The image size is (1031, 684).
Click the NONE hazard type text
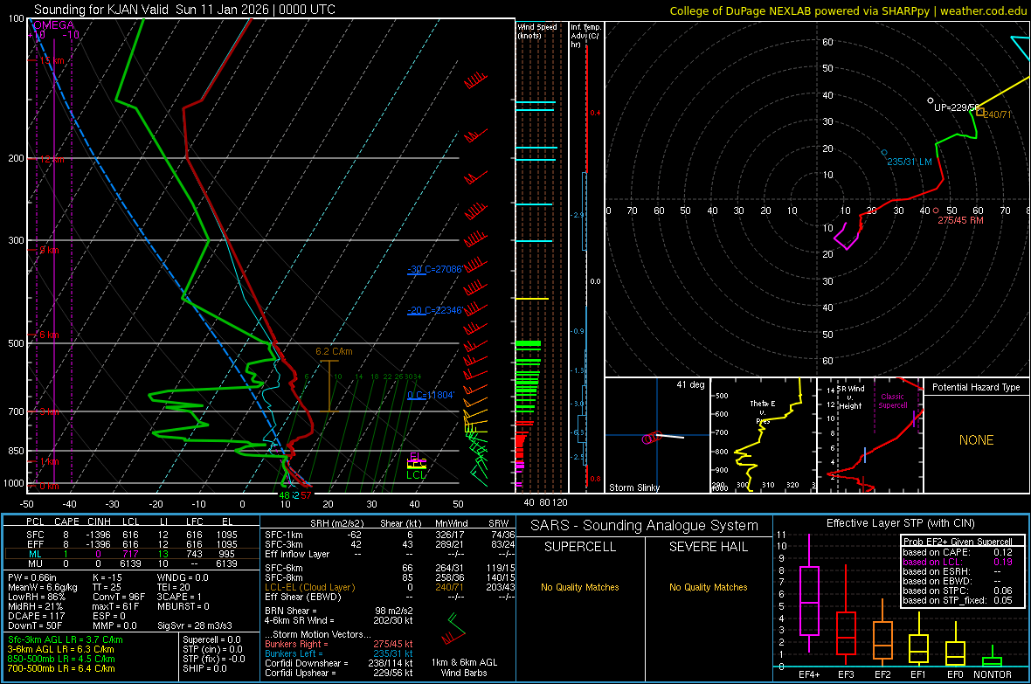pos(976,440)
